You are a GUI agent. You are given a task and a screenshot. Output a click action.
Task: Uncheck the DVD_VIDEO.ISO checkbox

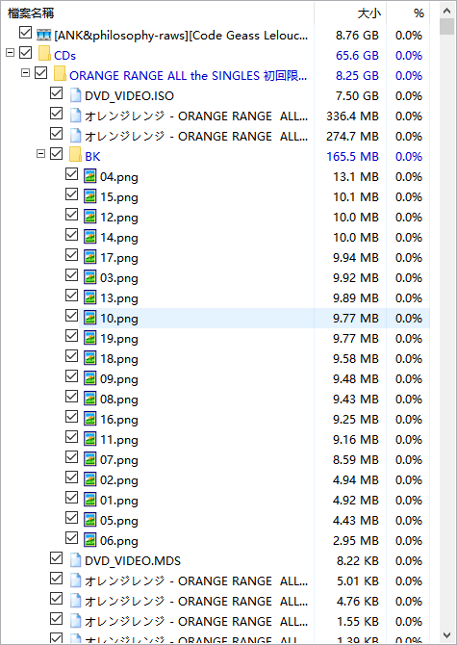(x=56, y=93)
